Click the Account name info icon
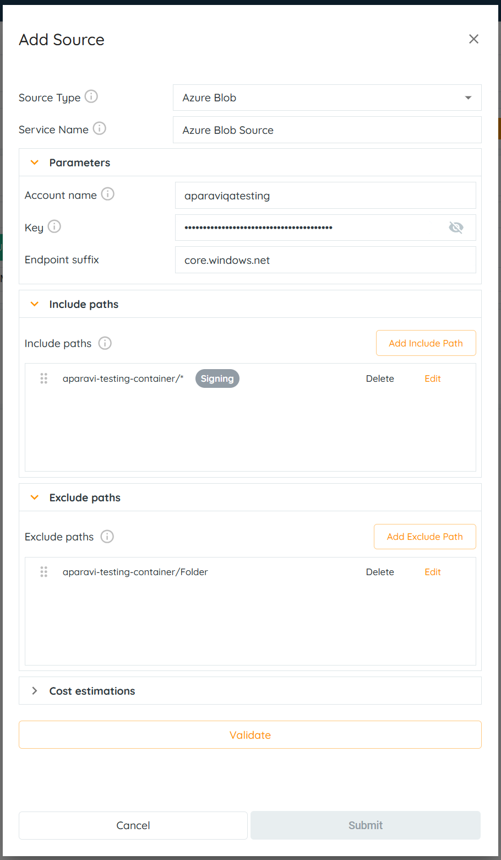 pos(108,194)
